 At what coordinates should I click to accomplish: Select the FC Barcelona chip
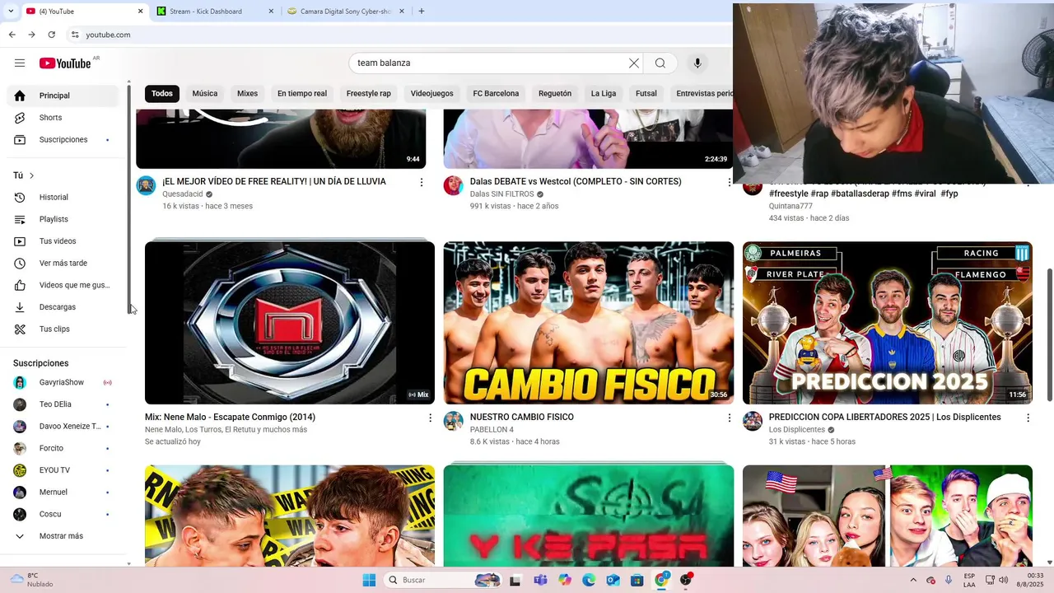496,94
